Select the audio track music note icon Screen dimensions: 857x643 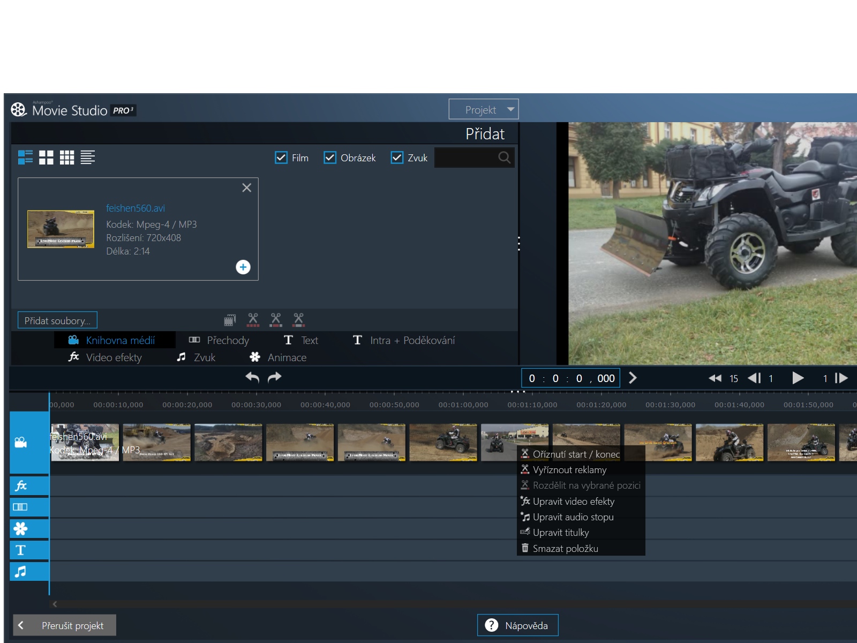(x=21, y=572)
